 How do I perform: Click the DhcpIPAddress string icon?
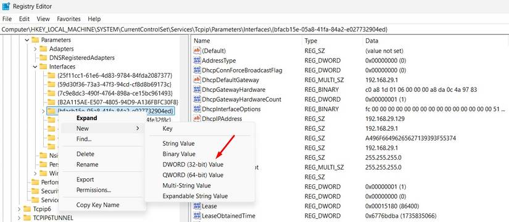pyautogui.click(x=197, y=119)
